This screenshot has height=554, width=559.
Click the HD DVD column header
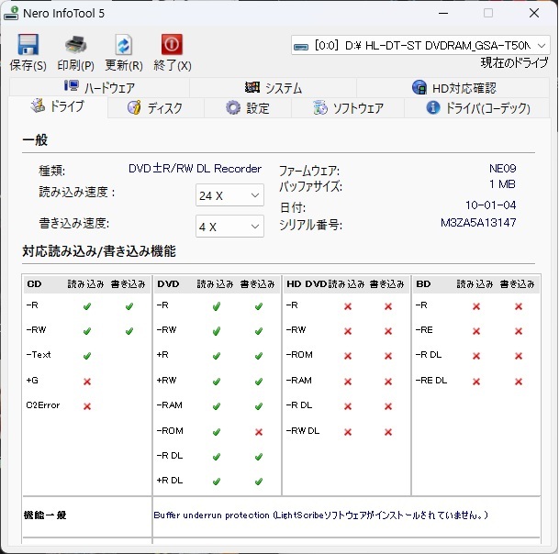307,284
